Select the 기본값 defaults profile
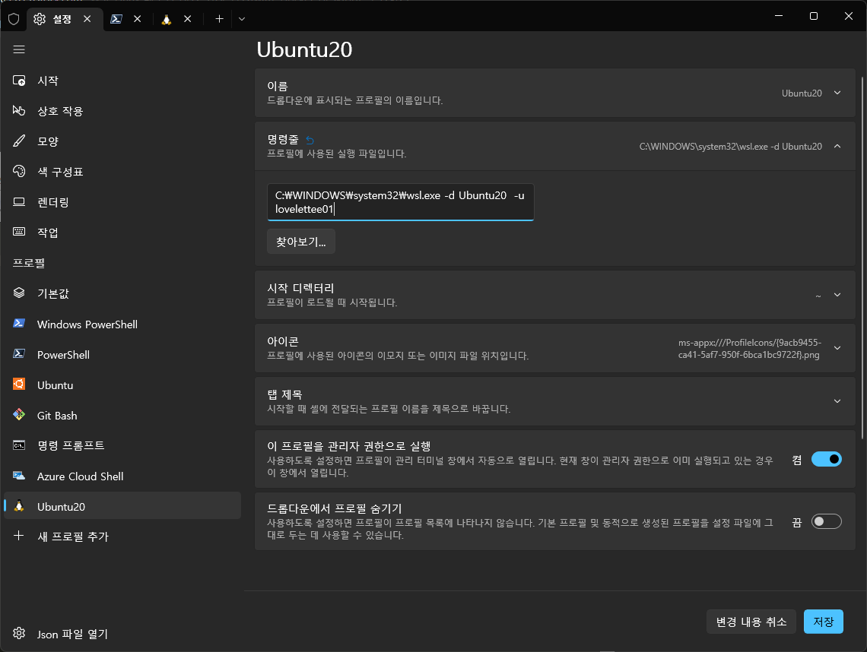Viewport: 867px width, 652px height. [x=122, y=294]
